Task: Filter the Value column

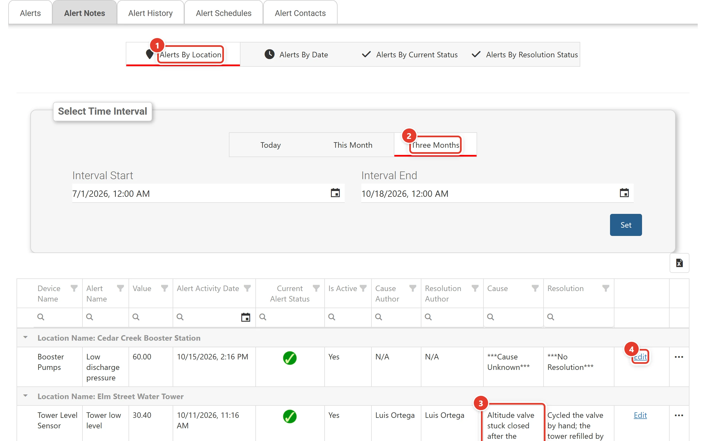Action: 165,288
